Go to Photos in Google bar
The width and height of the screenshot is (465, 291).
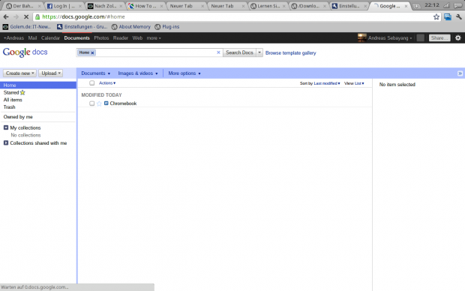tap(101, 38)
